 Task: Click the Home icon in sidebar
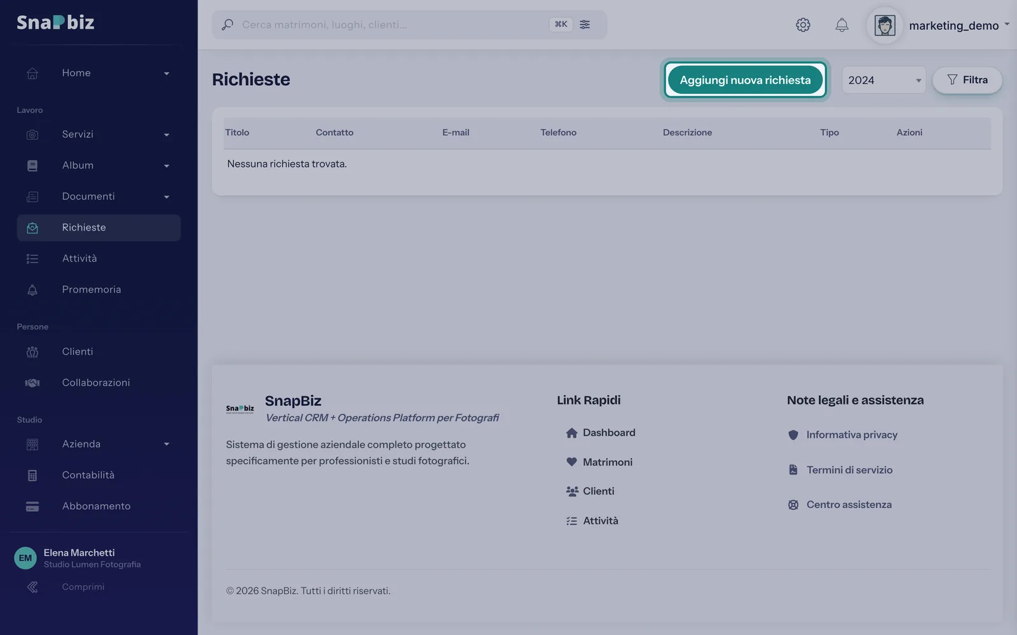pos(32,73)
